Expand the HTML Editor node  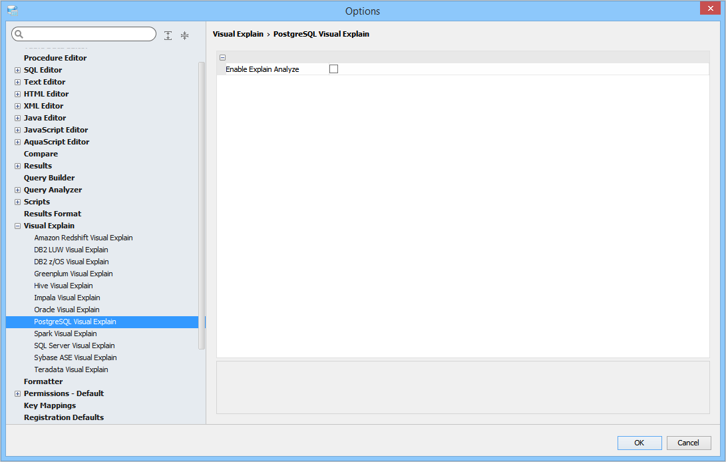pyautogui.click(x=17, y=94)
